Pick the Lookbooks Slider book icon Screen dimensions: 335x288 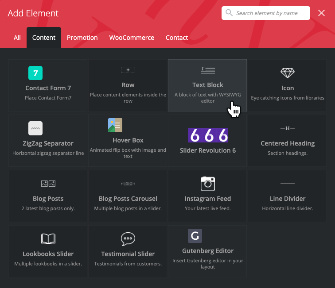click(x=48, y=239)
